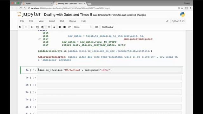The height and width of the screenshot is (114, 203).
Task: Reload the browser page
Action: tap(20, 8)
